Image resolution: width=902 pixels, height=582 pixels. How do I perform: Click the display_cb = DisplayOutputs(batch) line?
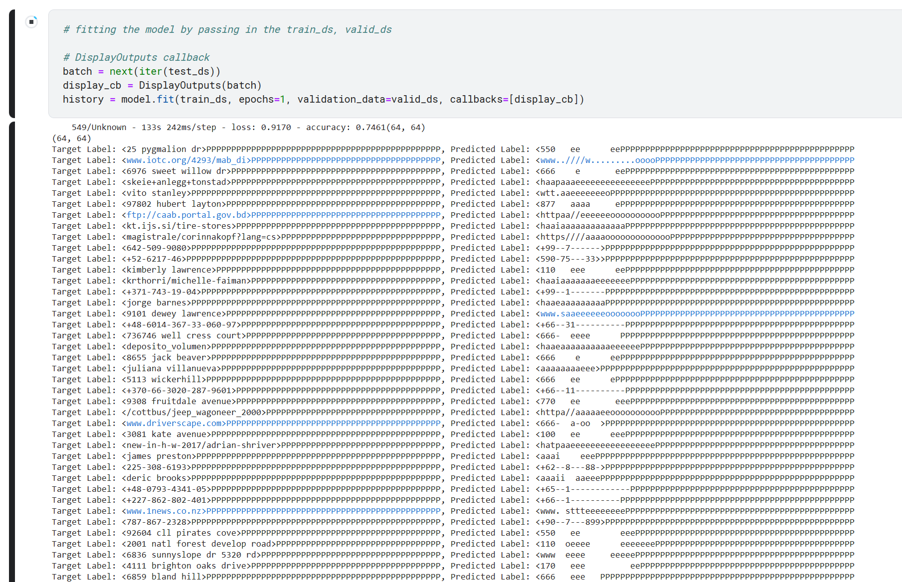point(162,85)
